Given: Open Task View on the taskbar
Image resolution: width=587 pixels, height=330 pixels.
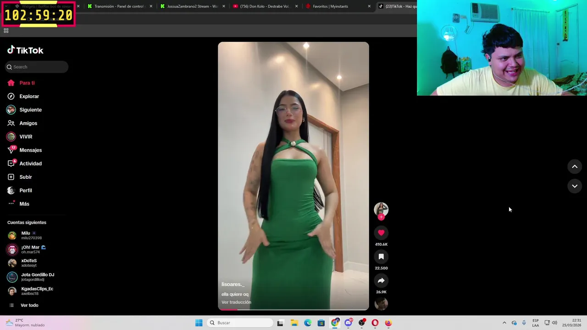Looking at the screenshot, I should [x=280, y=323].
